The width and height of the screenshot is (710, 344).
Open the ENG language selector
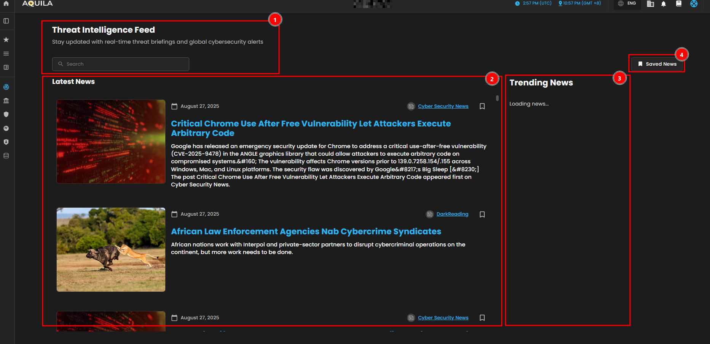(x=627, y=3)
